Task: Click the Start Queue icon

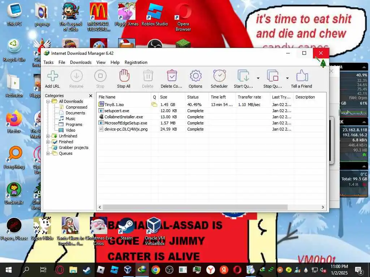Action: click(243, 76)
